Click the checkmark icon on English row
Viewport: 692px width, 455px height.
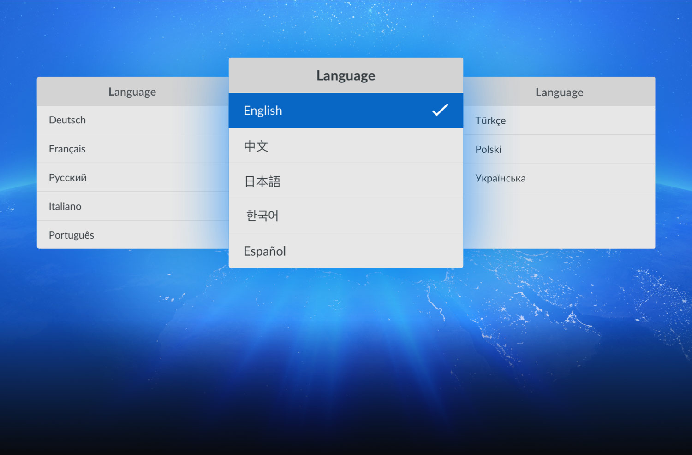440,110
